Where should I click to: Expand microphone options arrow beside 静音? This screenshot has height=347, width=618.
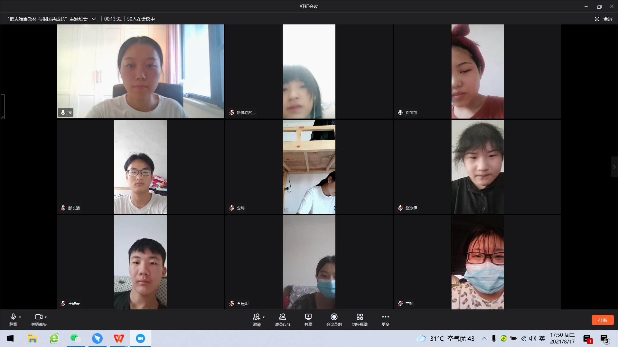pos(20,317)
